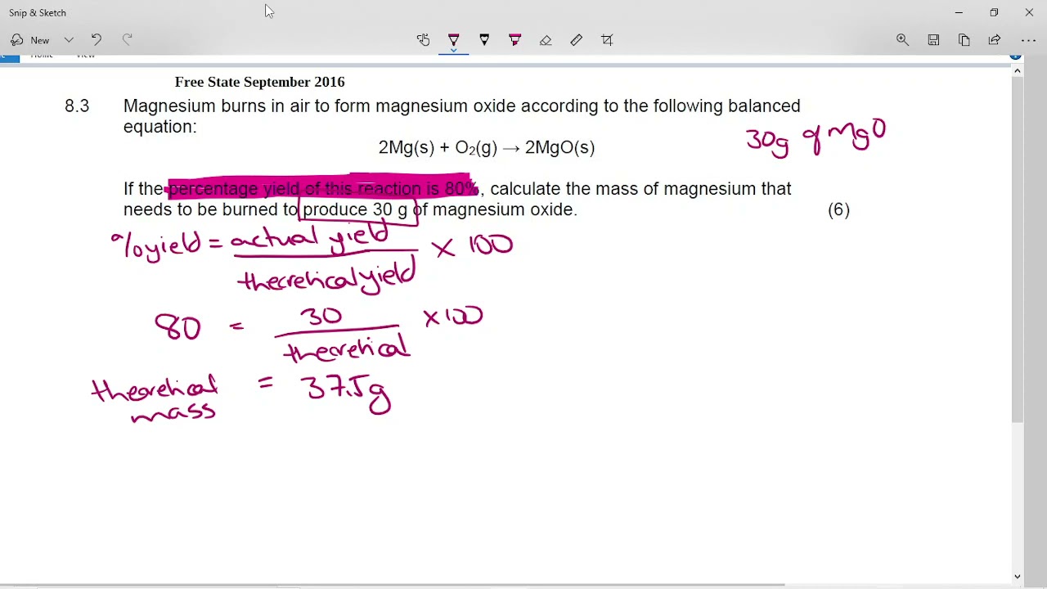Open the zoom control
The height and width of the screenshot is (589, 1047).
tap(902, 40)
